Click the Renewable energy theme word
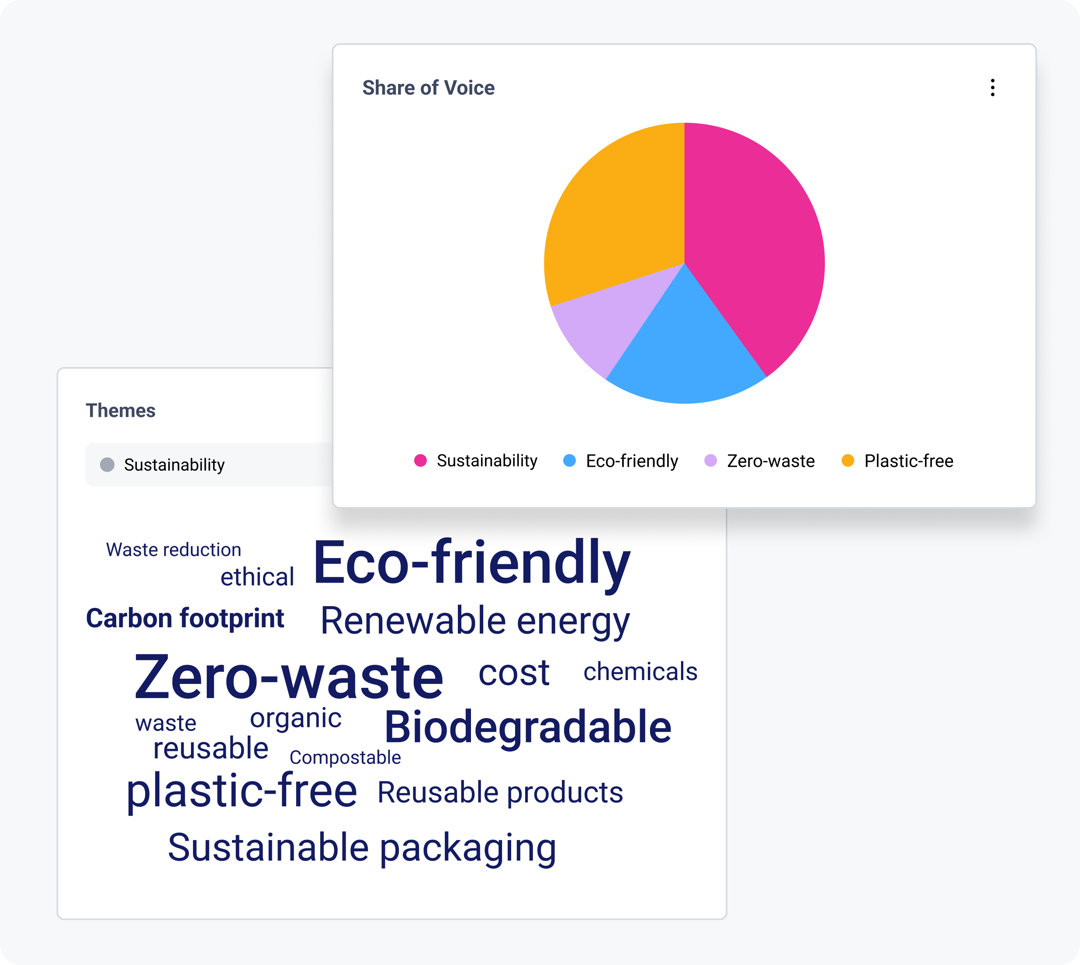 click(475, 620)
